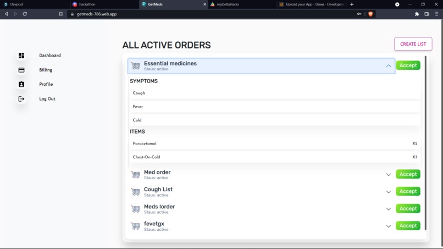This screenshot has height=249, width=443.
Task: Click the browser forward arrow
Action: 15,14
